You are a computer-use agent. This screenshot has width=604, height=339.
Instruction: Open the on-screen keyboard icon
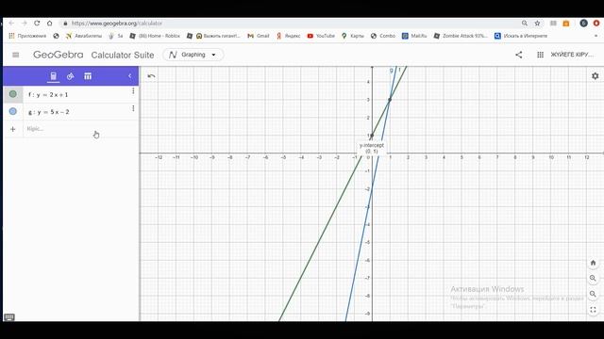pyautogui.click(x=9, y=317)
